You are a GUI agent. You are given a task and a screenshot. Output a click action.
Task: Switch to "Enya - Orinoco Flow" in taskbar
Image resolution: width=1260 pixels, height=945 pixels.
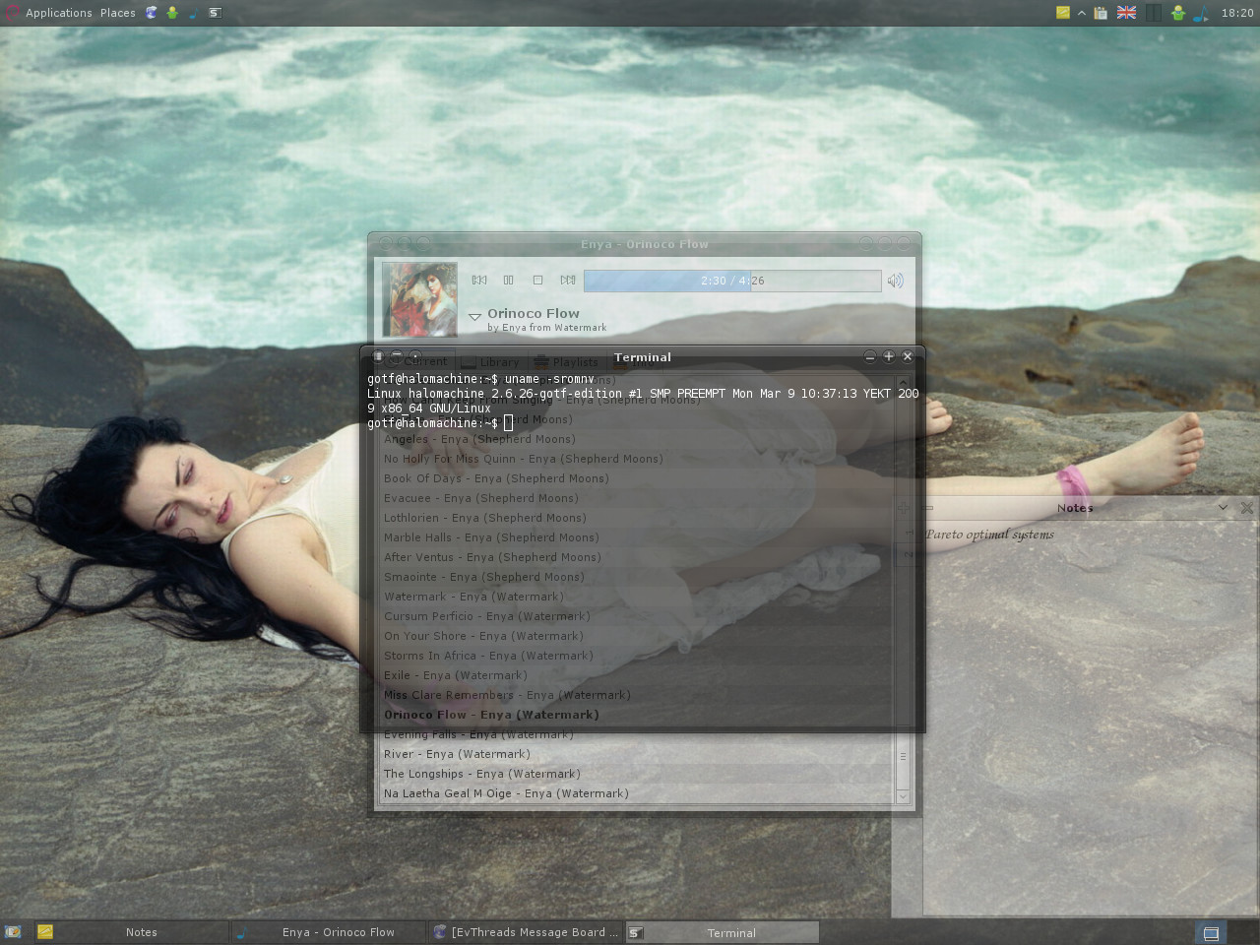tap(329, 932)
